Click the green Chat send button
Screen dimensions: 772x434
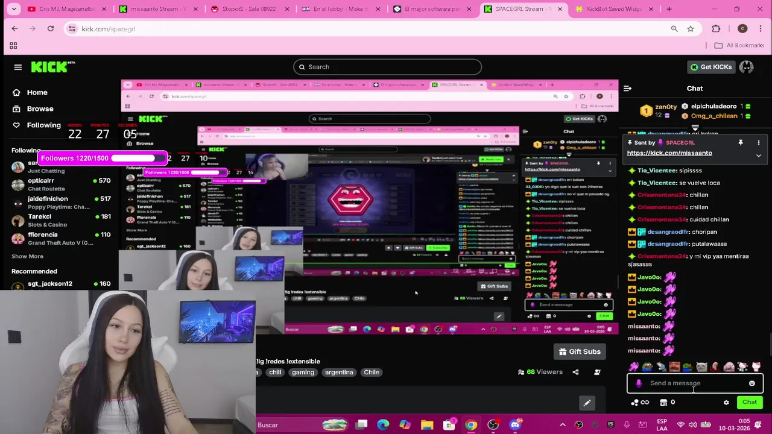(750, 403)
